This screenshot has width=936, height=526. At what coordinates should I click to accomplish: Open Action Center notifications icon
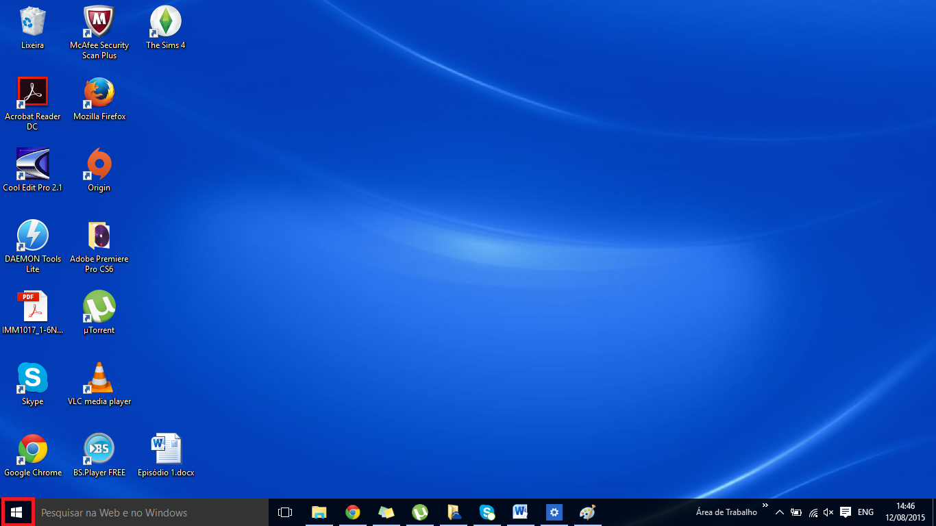(x=846, y=512)
